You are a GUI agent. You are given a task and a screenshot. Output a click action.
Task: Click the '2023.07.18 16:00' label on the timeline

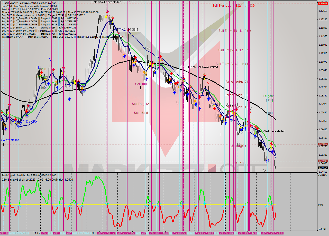click(x=106, y=233)
